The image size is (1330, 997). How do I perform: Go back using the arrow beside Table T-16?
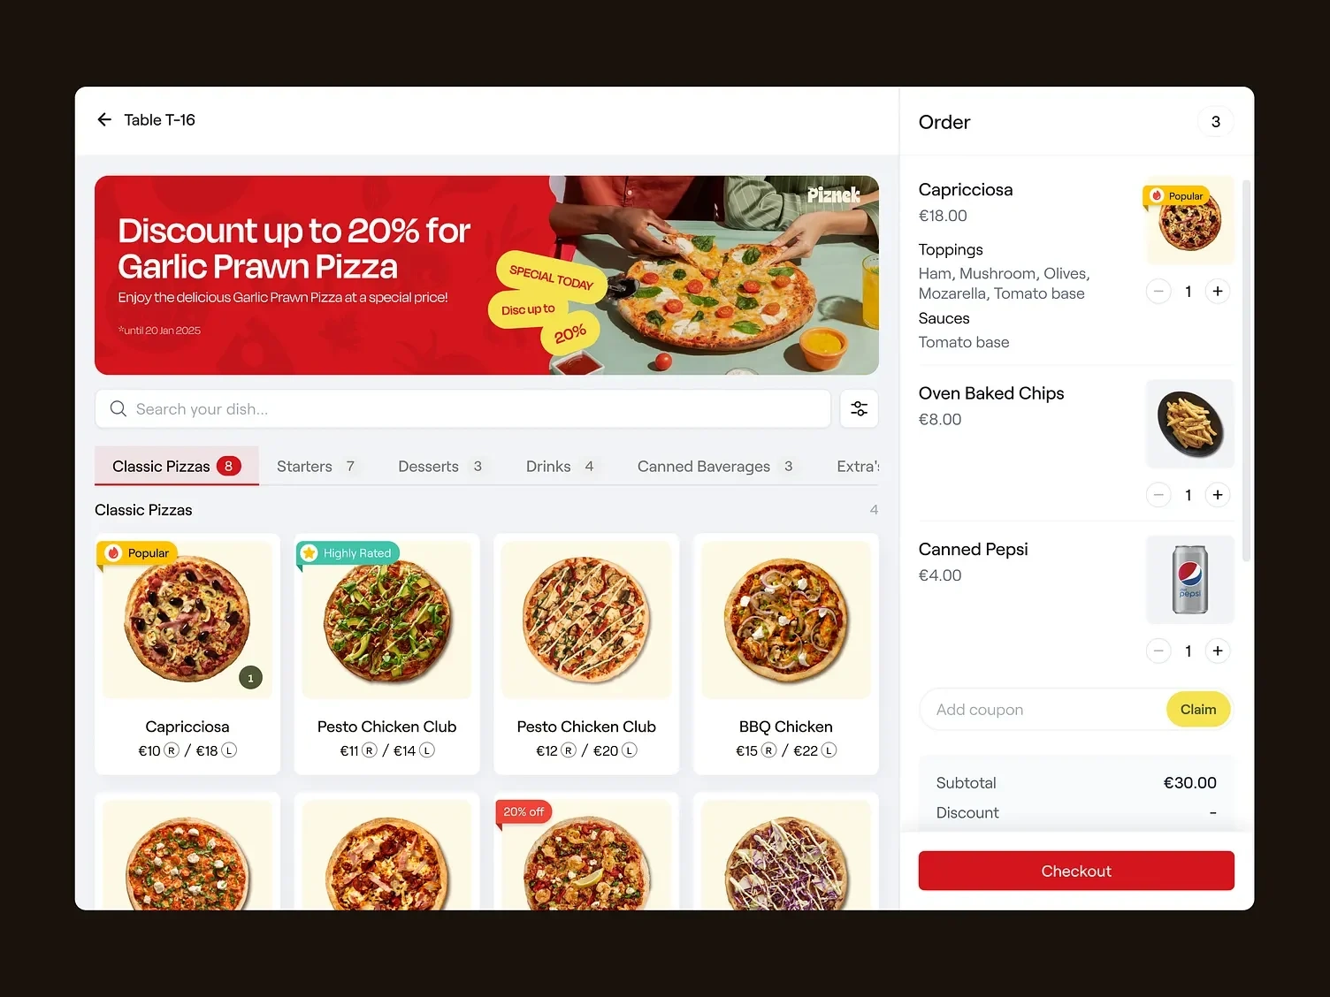pos(104,119)
